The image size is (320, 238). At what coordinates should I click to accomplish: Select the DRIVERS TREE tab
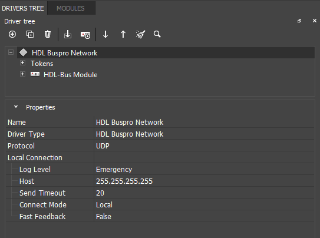[x=23, y=8]
